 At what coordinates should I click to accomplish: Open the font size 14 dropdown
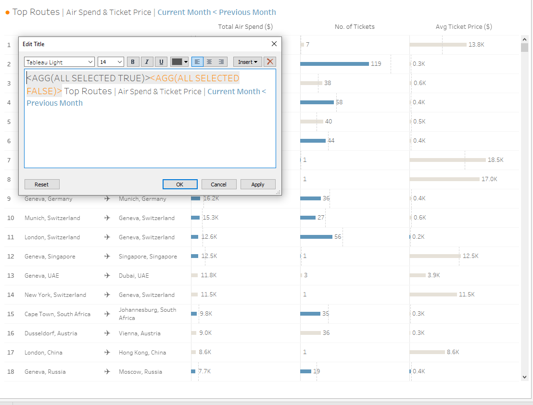pos(111,62)
